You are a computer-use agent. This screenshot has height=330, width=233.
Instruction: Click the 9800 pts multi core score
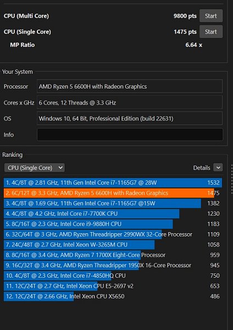pyautogui.click(x=185, y=16)
